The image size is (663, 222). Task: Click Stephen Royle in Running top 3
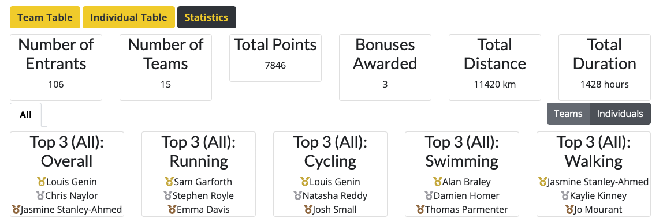point(203,196)
